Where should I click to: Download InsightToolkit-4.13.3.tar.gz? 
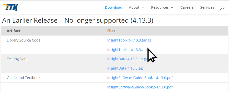tap(129, 40)
